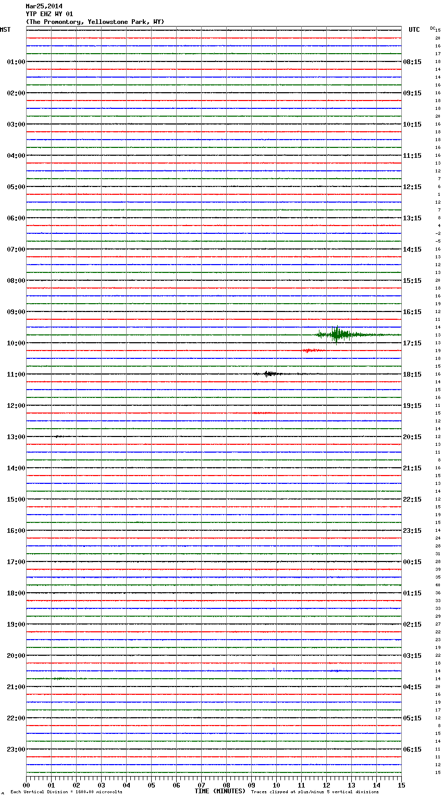Click the MST timezone label
The image size is (443, 799).
[5, 30]
